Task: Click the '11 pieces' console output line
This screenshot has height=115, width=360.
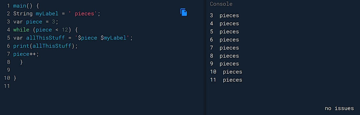Action: click(x=226, y=80)
